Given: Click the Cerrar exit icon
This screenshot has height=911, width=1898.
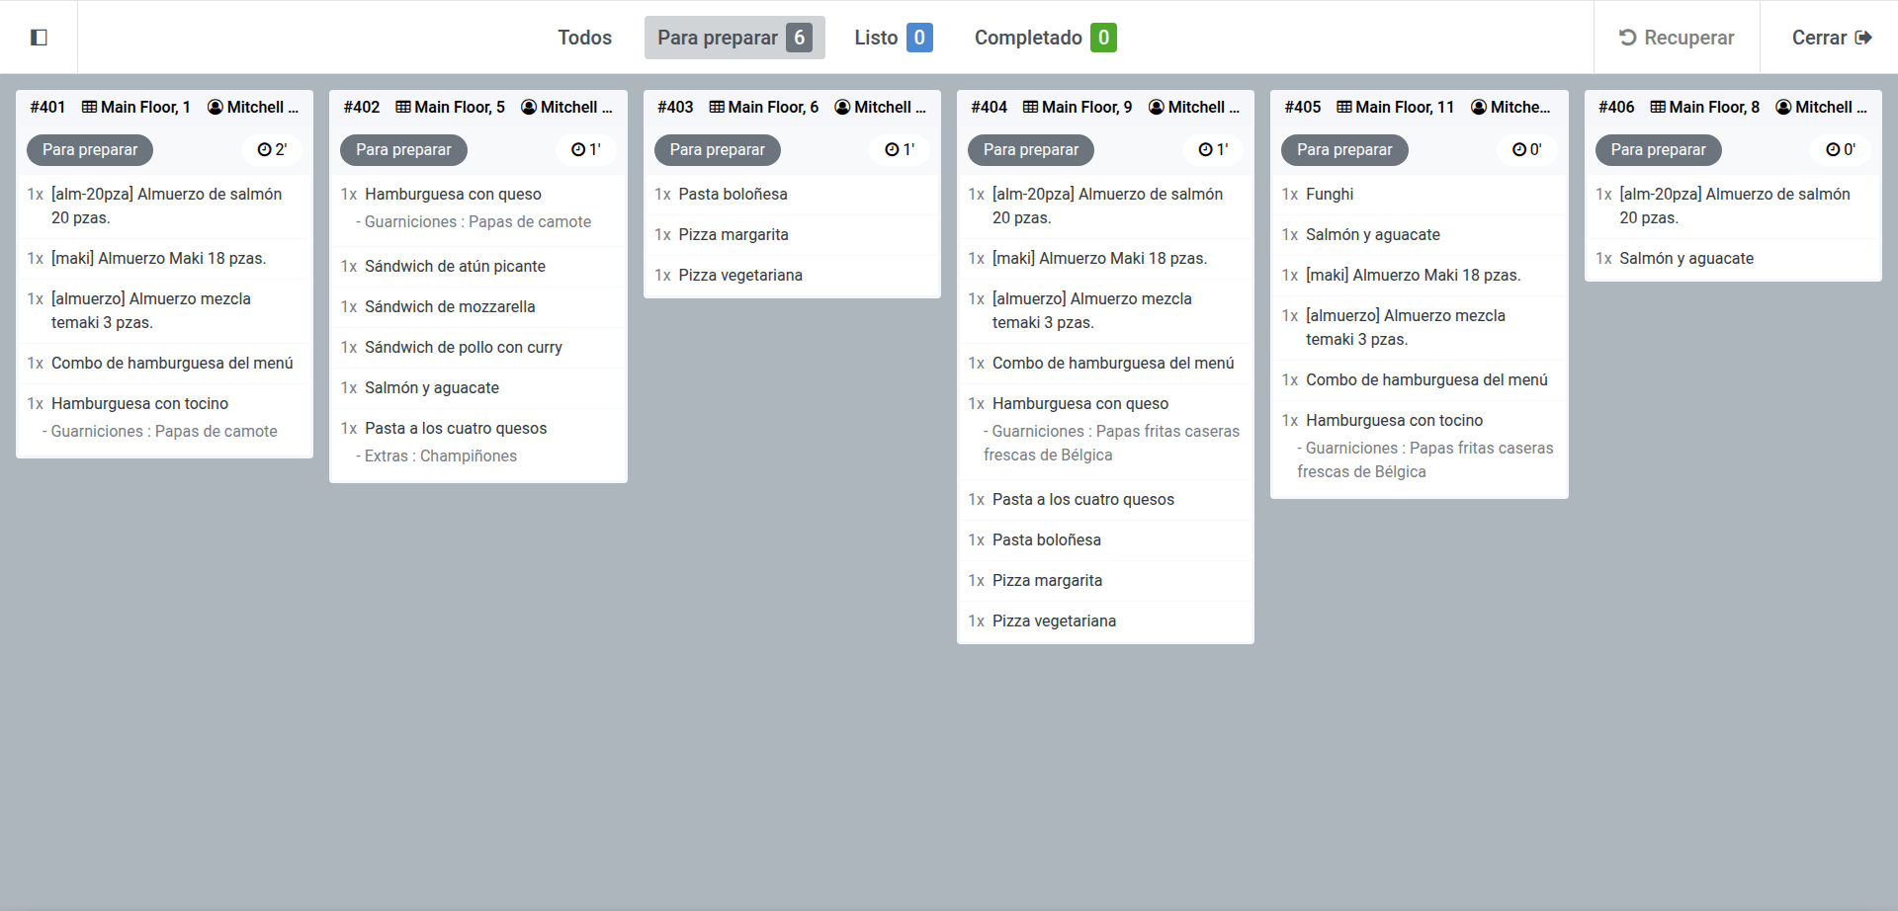Looking at the screenshot, I should pos(1863,38).
